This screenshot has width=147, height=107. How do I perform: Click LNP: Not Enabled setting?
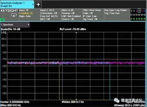click(71, 16)
